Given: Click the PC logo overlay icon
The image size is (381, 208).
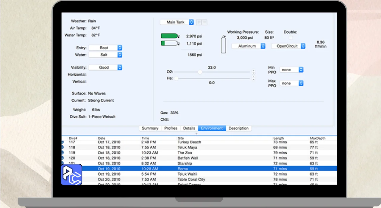Looking at the screenshot, I should tap(71, 174).
